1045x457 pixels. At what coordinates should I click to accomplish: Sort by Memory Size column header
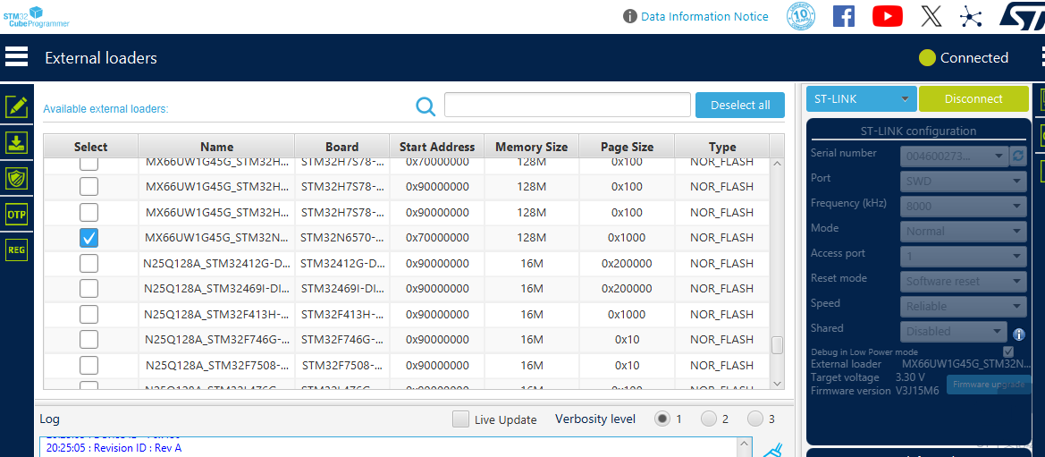(532, 147)
